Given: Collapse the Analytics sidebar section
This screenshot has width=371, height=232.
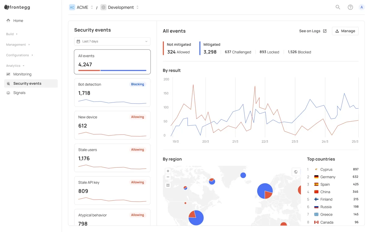Looking at the screenshot, I should coord(15,66).
